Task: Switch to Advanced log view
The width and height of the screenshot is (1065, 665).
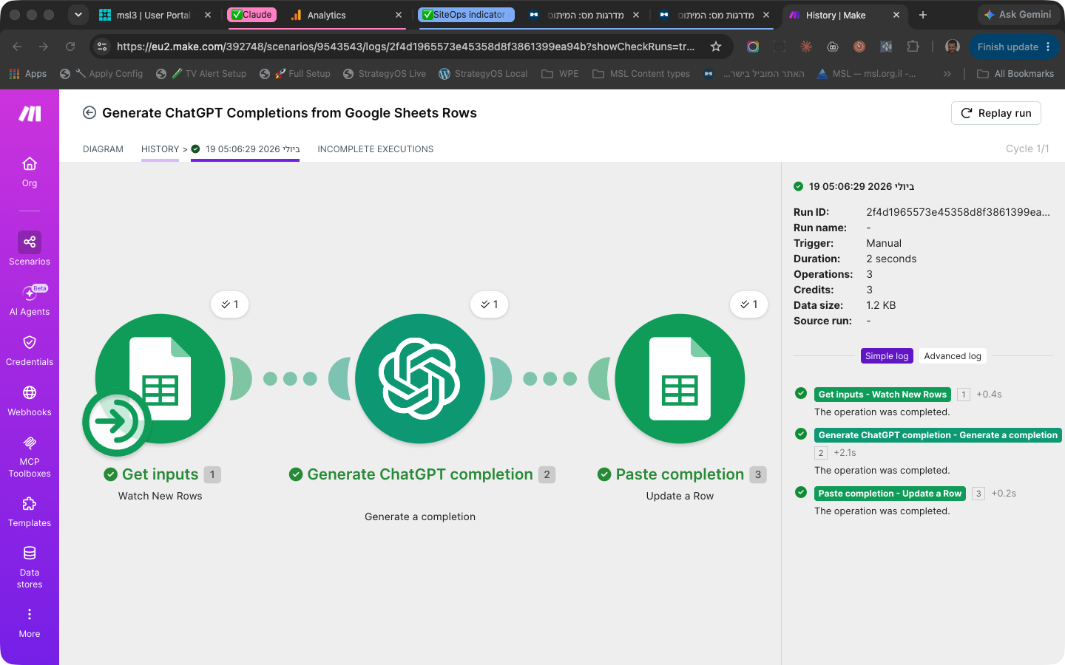Action: (x=953, y=356)
